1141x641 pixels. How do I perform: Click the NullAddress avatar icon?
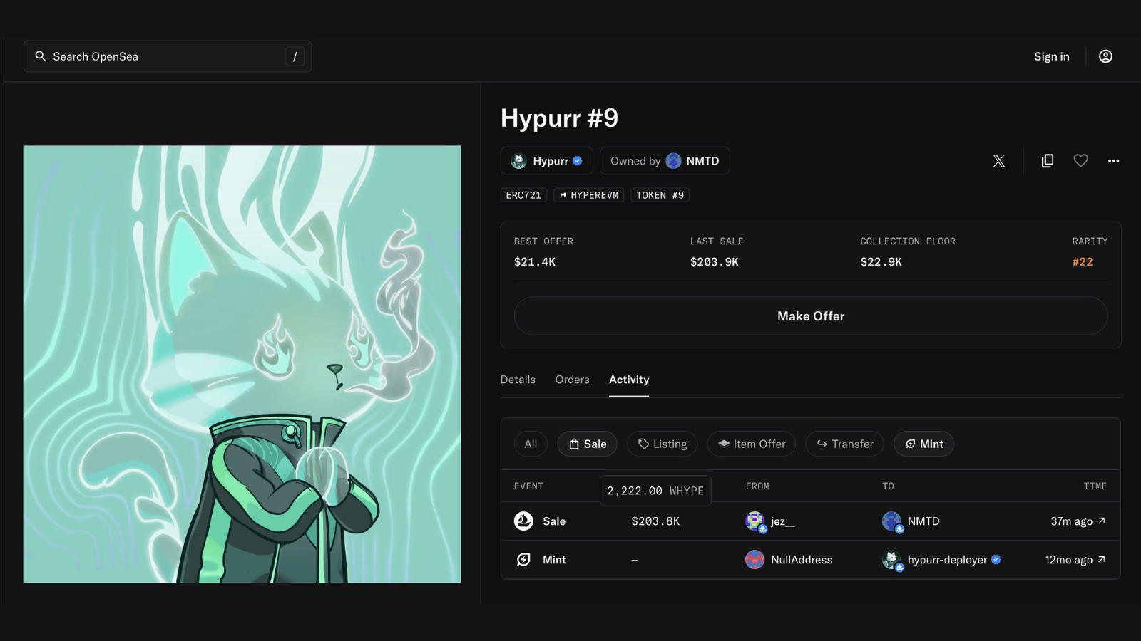click(755, 560)
